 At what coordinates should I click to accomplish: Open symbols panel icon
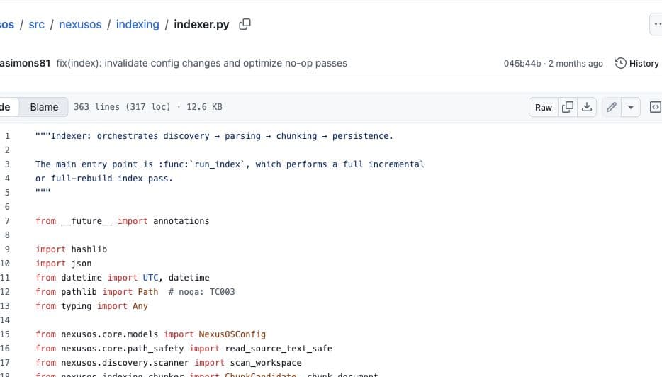[655, 107]
